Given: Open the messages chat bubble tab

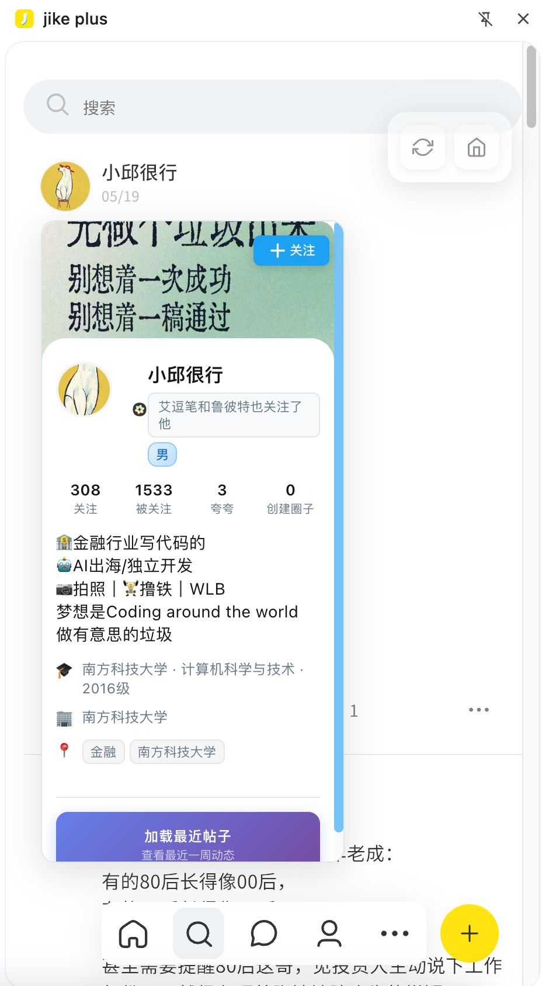Looking at the screenshot, I should click(x=264, y=933).
